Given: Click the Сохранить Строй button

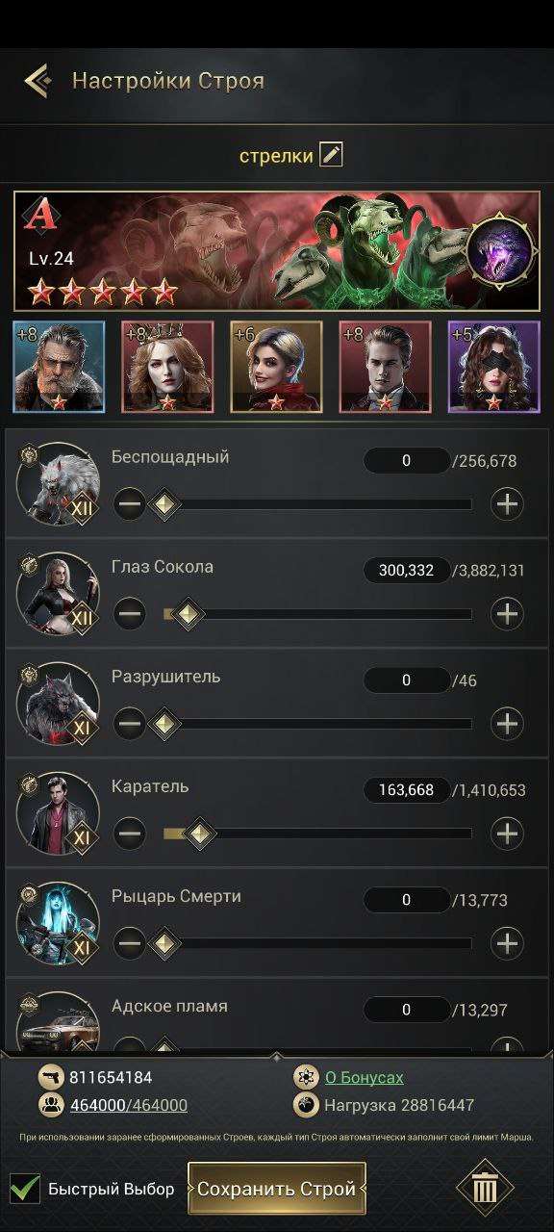Looking at the screenshot, I should (x=277, y=1189).
